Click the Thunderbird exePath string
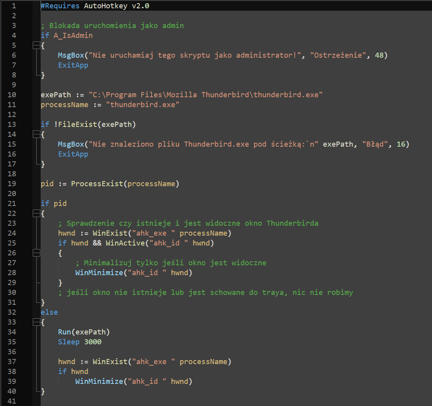 [x=206, y=95]
